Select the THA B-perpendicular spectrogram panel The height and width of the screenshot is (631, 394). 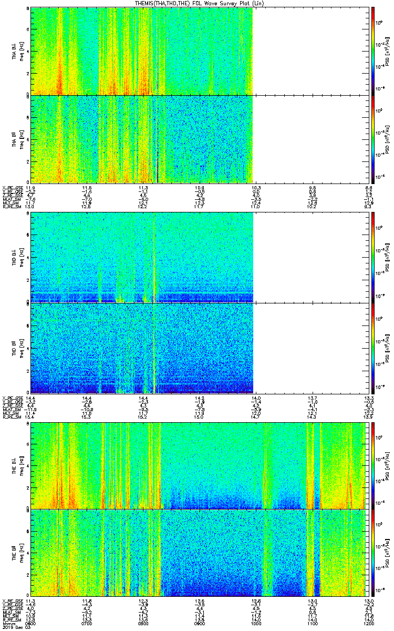(200, 51)
